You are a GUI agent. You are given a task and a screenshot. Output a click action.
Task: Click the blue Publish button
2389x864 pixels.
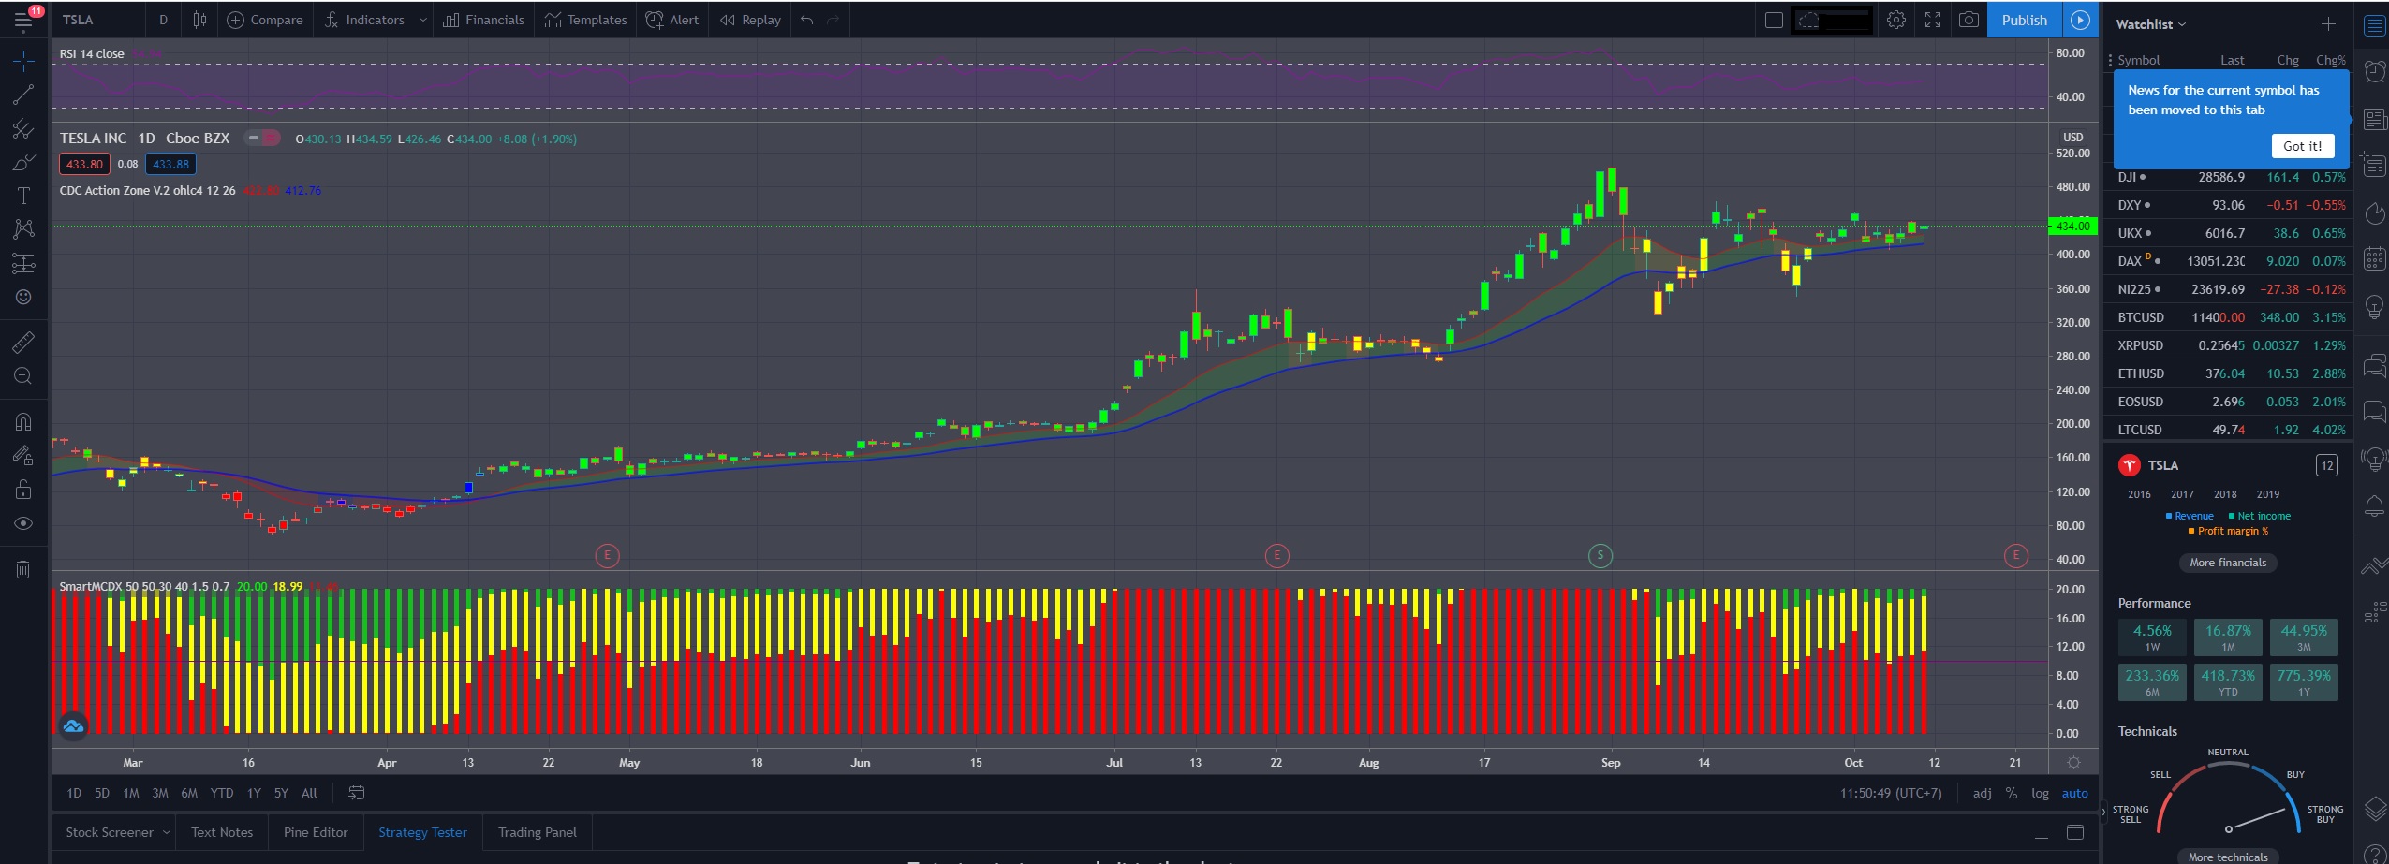2024,20
